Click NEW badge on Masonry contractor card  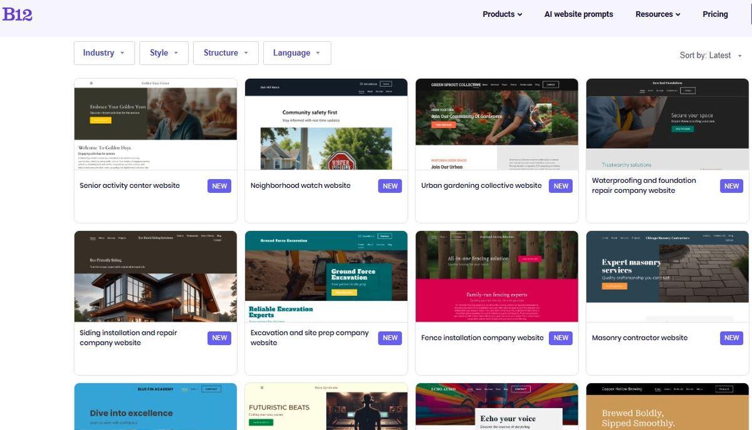[x=731, y=338]
